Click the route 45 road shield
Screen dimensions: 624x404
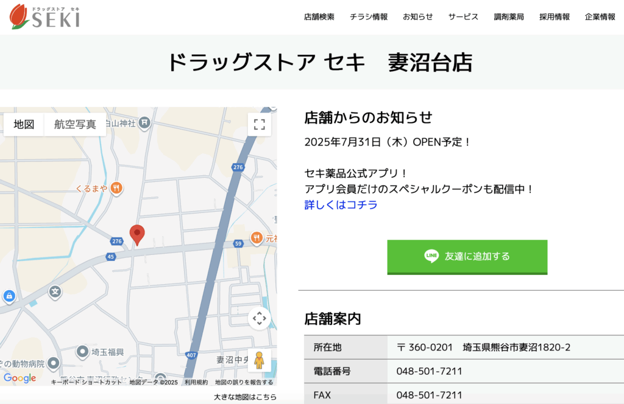coord(111,257)
